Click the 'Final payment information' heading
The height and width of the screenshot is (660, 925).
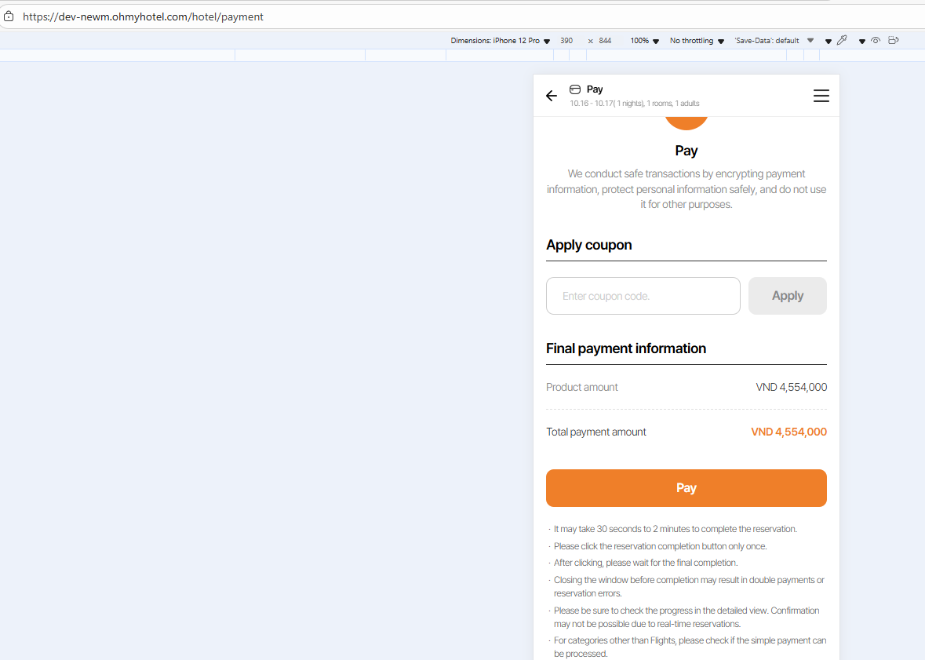(x=626, y=348)
